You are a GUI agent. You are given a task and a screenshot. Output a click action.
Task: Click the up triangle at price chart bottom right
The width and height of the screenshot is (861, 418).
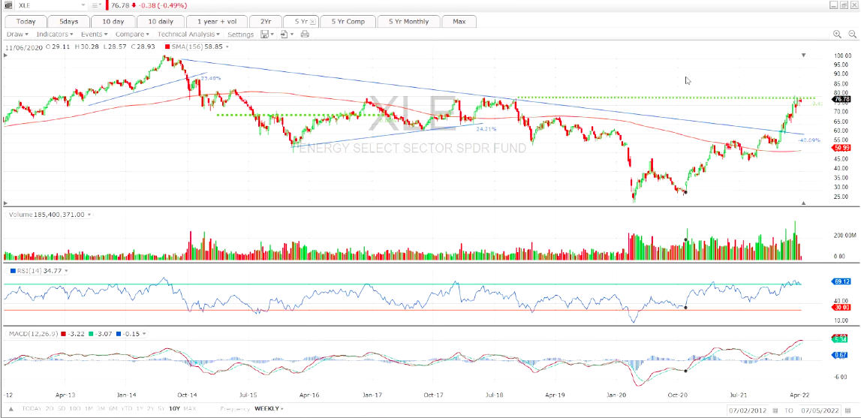coord(803,203)
